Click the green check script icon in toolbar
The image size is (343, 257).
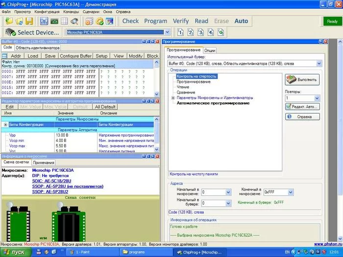(99, 21)
